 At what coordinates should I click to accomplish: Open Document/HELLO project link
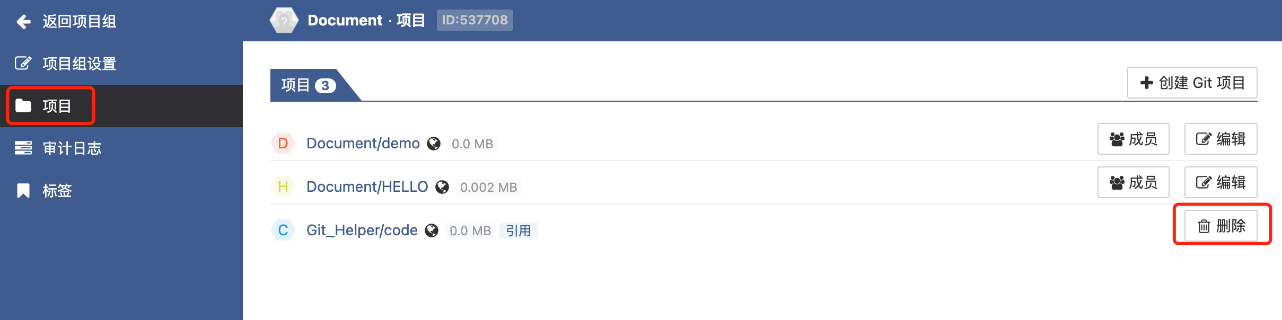pyautogui.click(x=367, y=187)
